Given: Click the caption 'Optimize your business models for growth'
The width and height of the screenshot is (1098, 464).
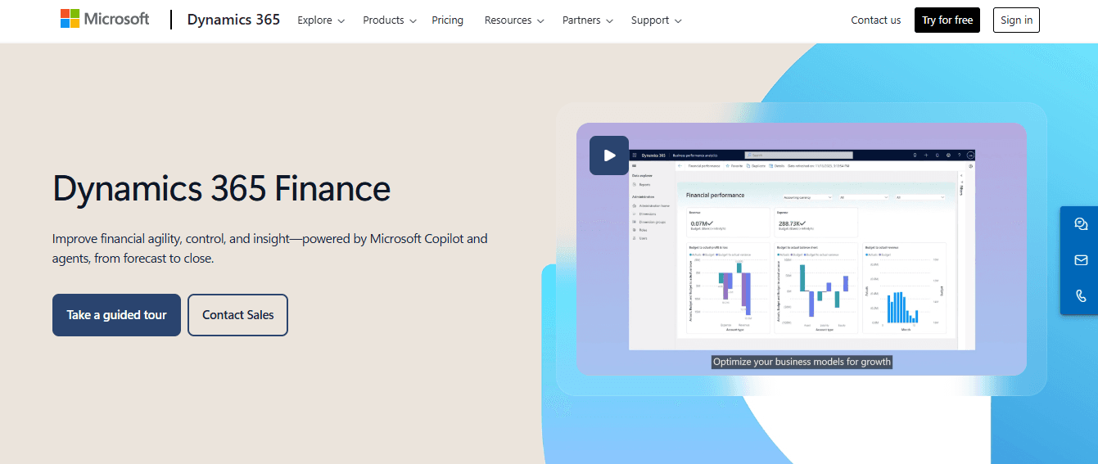Looking at the screenshot, I should [802, 362].
